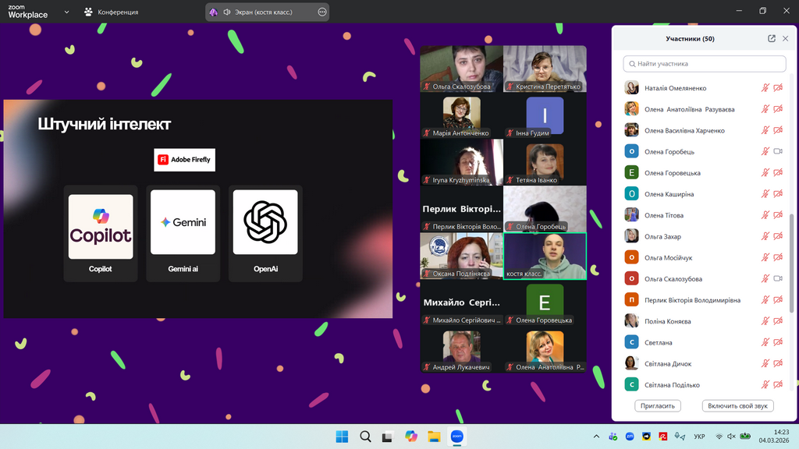Close the participants panel with X
The image size is (799, 449).
(787, 39)
